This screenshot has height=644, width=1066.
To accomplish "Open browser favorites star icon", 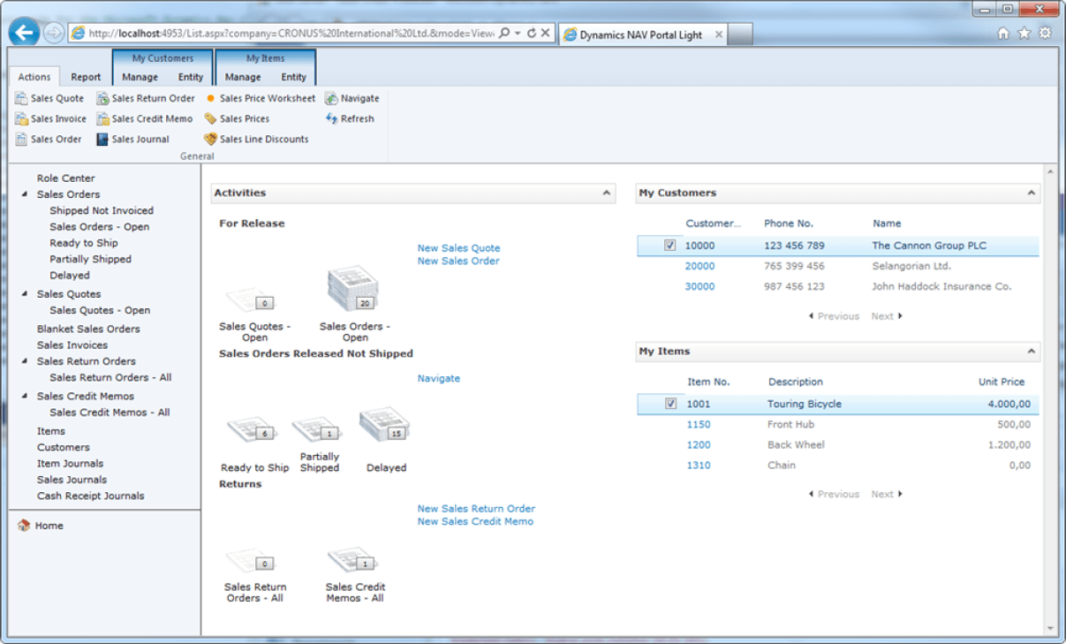I will pos(1024,34).
